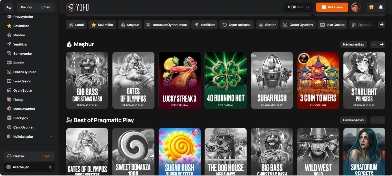Open the Azerbaijan language selector

coord(29,167)
